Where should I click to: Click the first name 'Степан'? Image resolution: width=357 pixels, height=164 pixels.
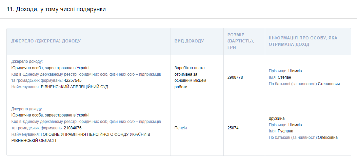(x=284, y=77)
